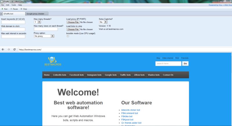
Task: Click the Pause toolbar button
Action: (14, 9)
